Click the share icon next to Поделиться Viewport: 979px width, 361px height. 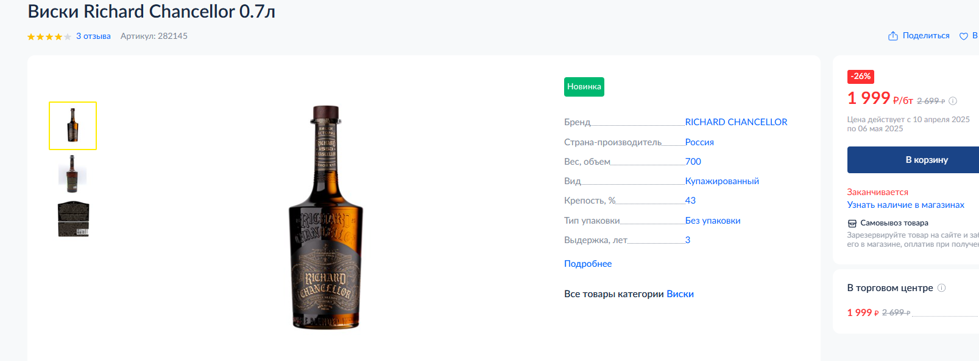[892, 36]
